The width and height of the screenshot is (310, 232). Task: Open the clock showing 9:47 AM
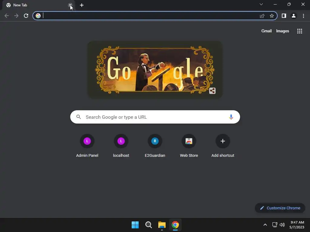[x=297, y=225]
